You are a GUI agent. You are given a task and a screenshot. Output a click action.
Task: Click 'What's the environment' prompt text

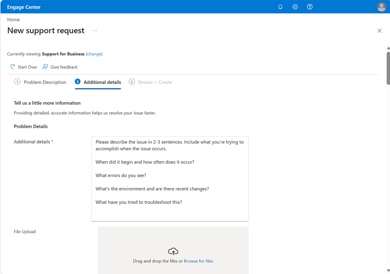tap(152, 189)
